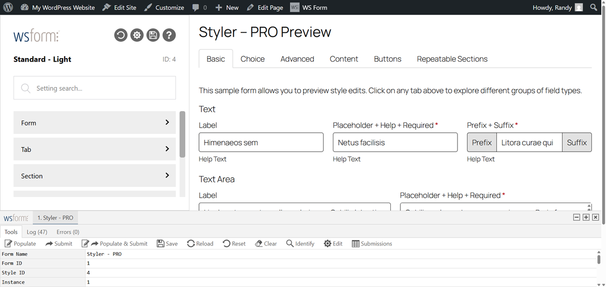Click Populate in debug toolbar
Screen dimensions: 606x287
[x=21, y=244]
